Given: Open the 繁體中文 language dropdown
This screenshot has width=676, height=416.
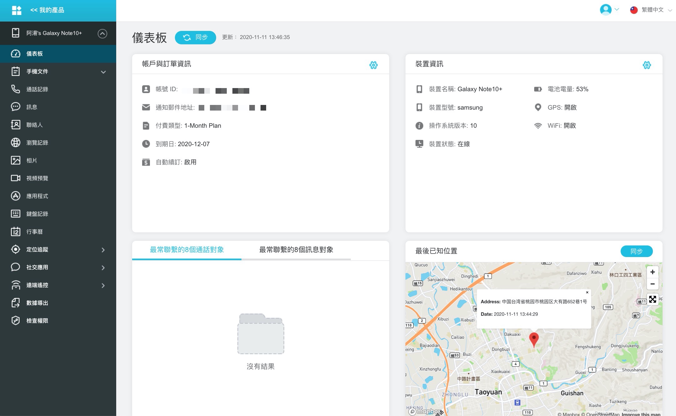Looking at the screenshot, I should pyautogui.click(x=652, y=10).
